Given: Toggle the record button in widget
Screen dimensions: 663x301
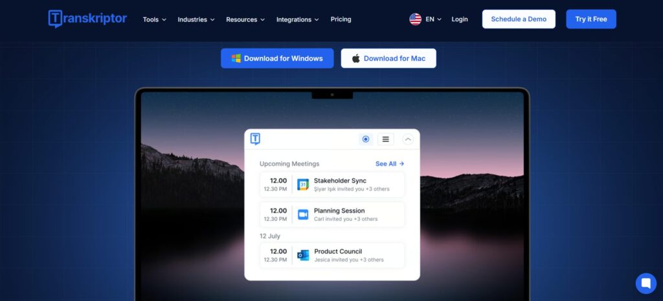Looking at the screenshot, I should coord(366,139).
